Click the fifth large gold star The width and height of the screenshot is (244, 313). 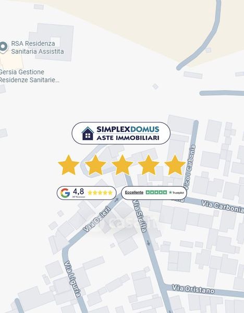tap(175, 165)
